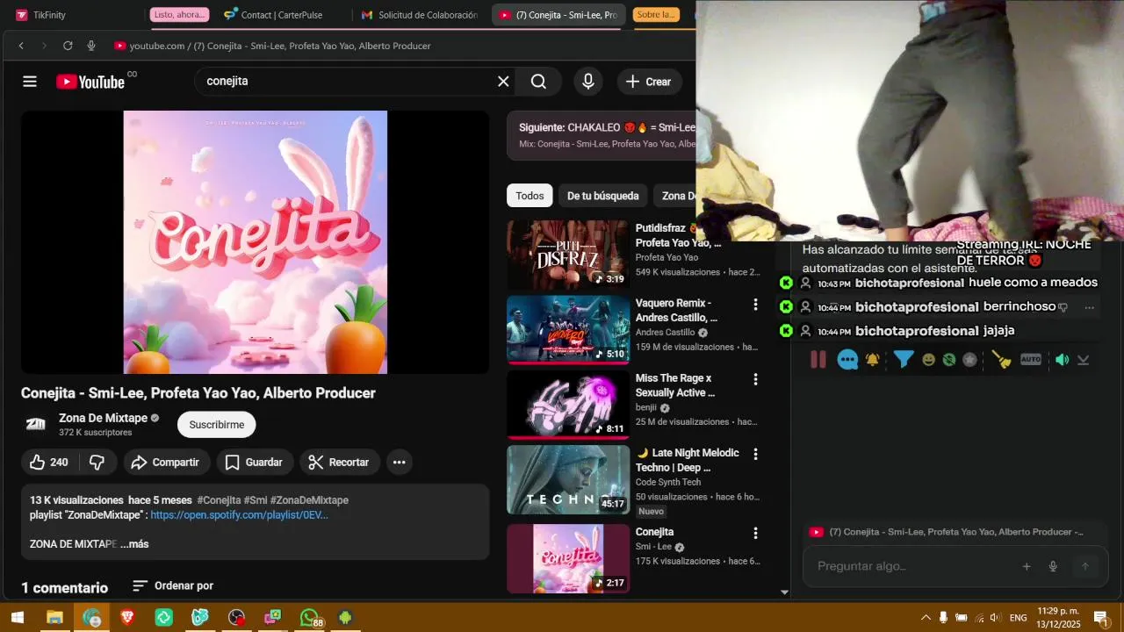Dislike the Conejita video
This screenshot has height=632, width=1124.
click(x=97, y=462)
